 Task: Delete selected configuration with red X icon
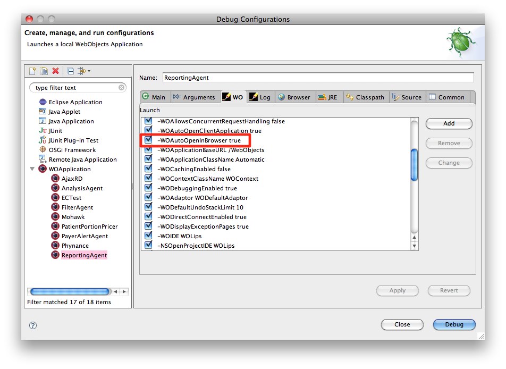(x=55, y=71)
